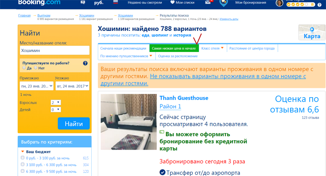Screen dimensions: 326x176
Task: Open the Уезжаю check-out date dropdown
Action: pyautogui.click(x=73, y=86)
